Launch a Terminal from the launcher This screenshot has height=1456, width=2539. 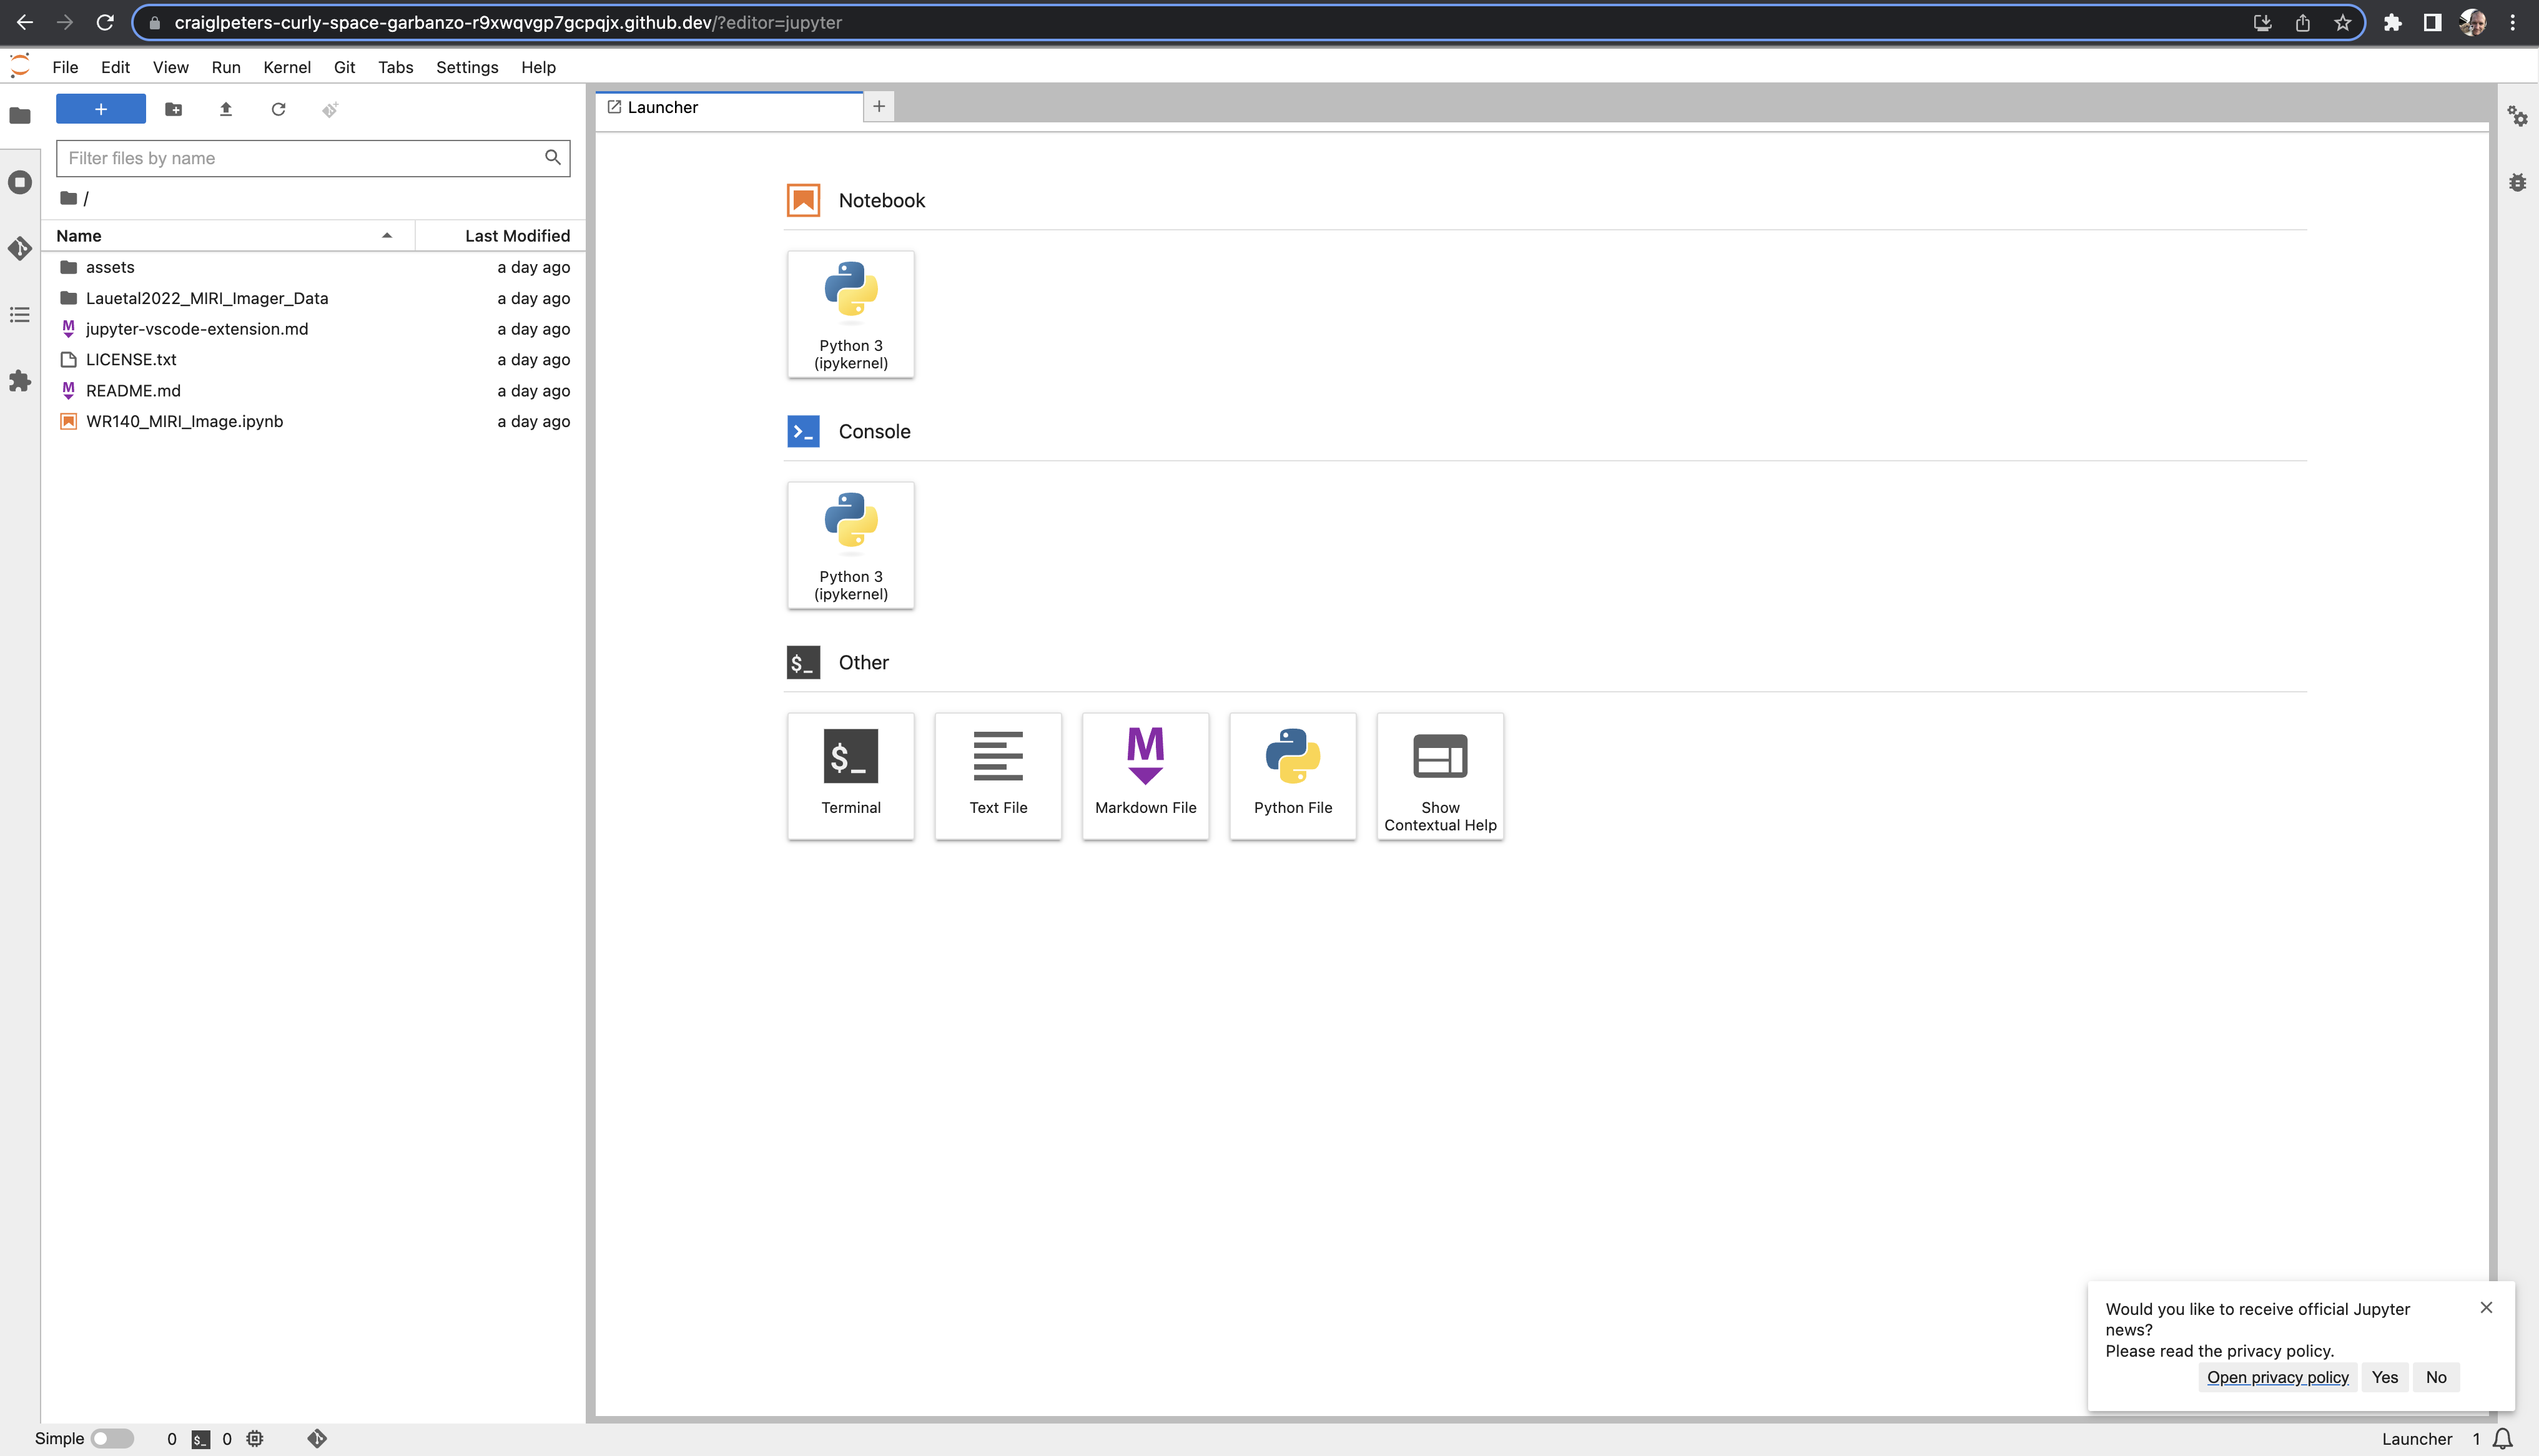pyautogui.click(x=850, y=775)
